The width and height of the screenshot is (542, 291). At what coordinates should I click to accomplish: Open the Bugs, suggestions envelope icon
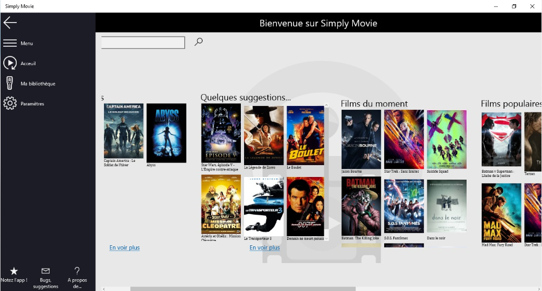[45, 271]
